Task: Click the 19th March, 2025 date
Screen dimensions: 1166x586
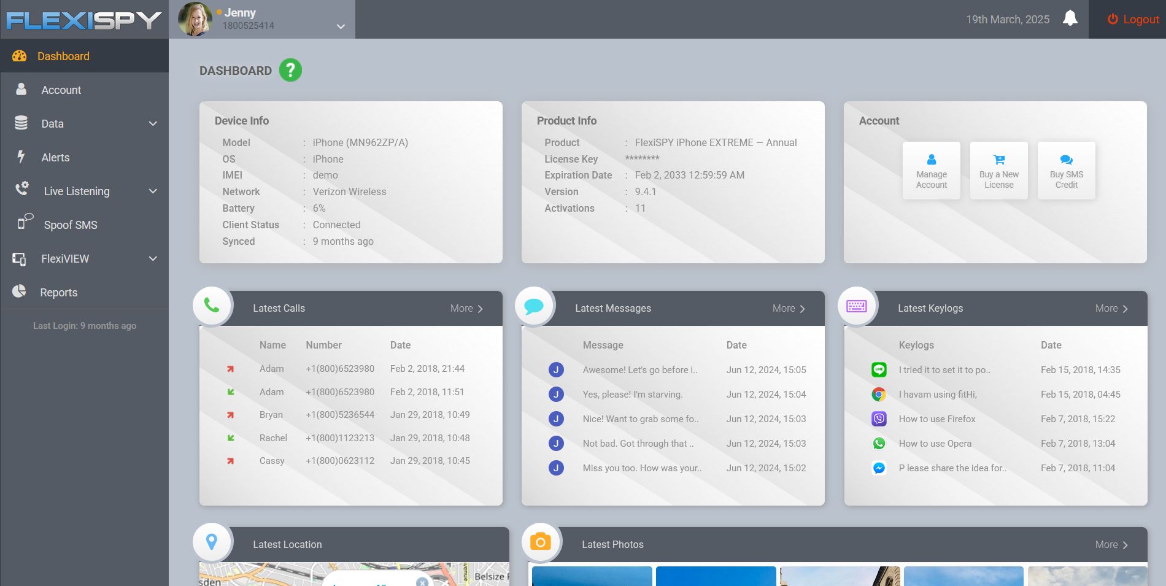Action: pyautogui.click(x=1008, y=20)
